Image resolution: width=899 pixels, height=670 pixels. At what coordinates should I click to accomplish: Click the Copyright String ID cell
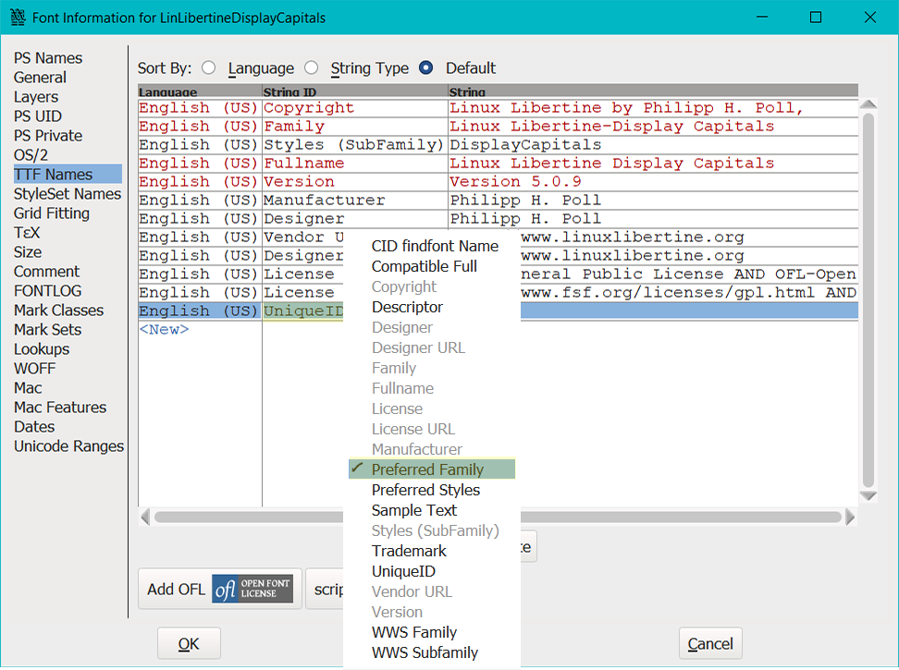pyautogui.click(x=355, y=107)
